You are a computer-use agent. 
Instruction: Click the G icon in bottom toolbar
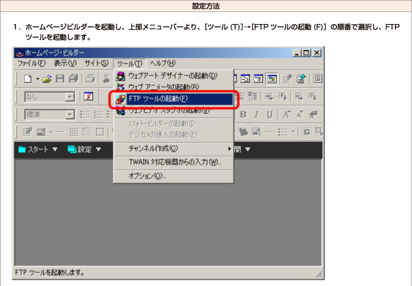tap(307, 132)
